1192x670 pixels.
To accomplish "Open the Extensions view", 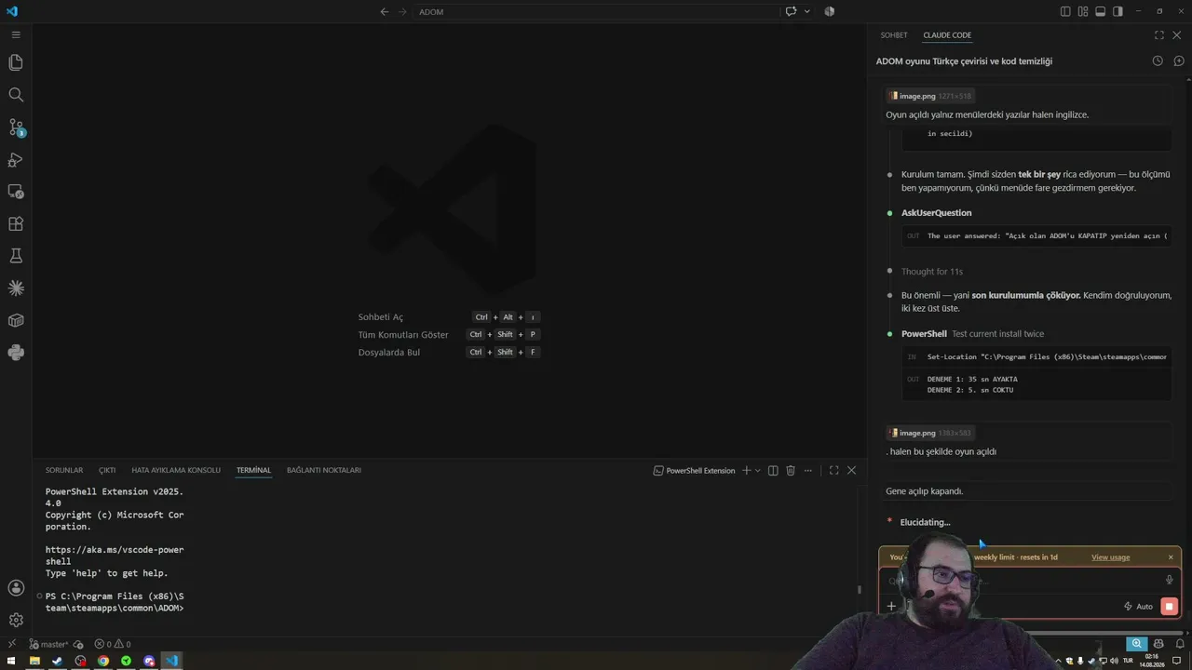I will (x=16, y=224).
